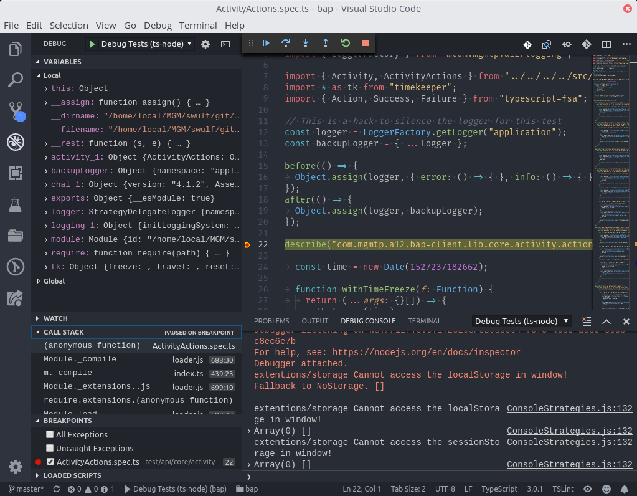Open first ConsoleStrategies.js:132 link
Screen dimensions: 637x496
tap(570, 408)
